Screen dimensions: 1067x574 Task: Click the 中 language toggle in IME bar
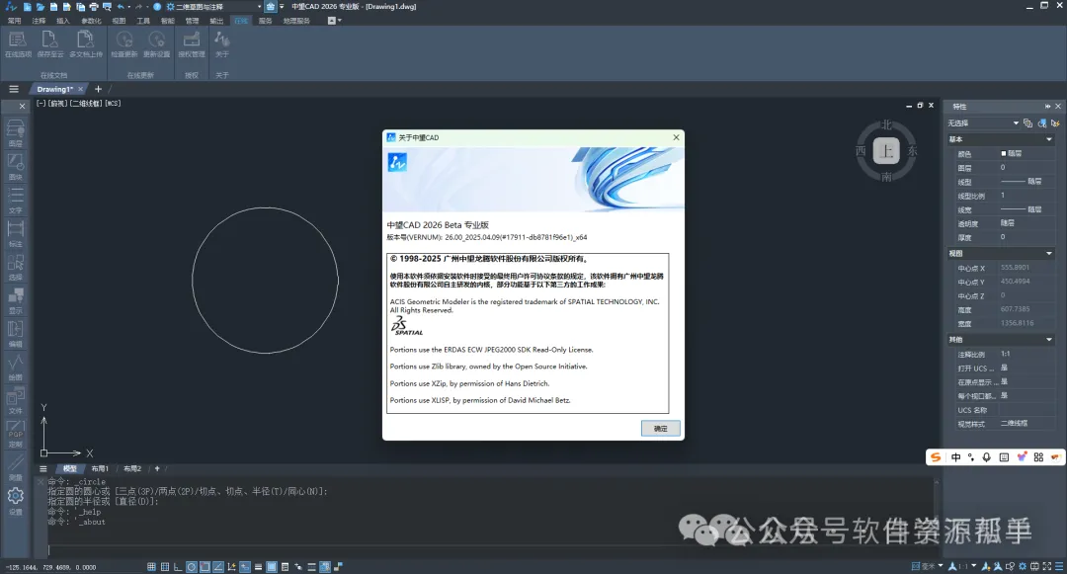click(x=956, y=457)
